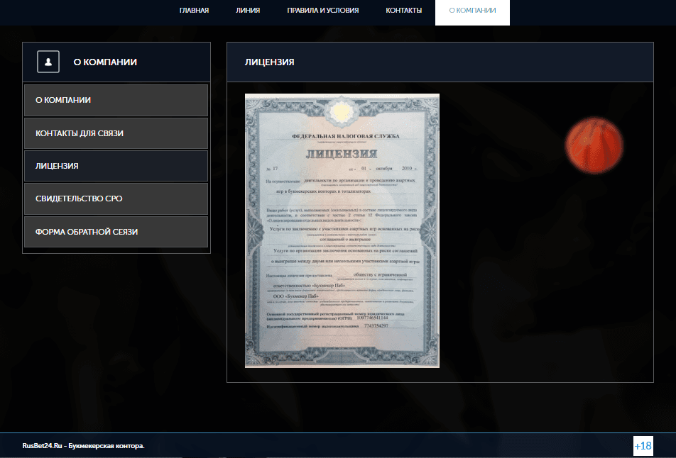676x458 pixels.
Task: Select КОНТАКТЫ in the top navigation
Action: 403,11
